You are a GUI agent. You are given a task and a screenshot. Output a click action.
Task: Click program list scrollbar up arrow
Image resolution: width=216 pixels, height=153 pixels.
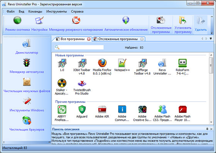click(211, 55)
